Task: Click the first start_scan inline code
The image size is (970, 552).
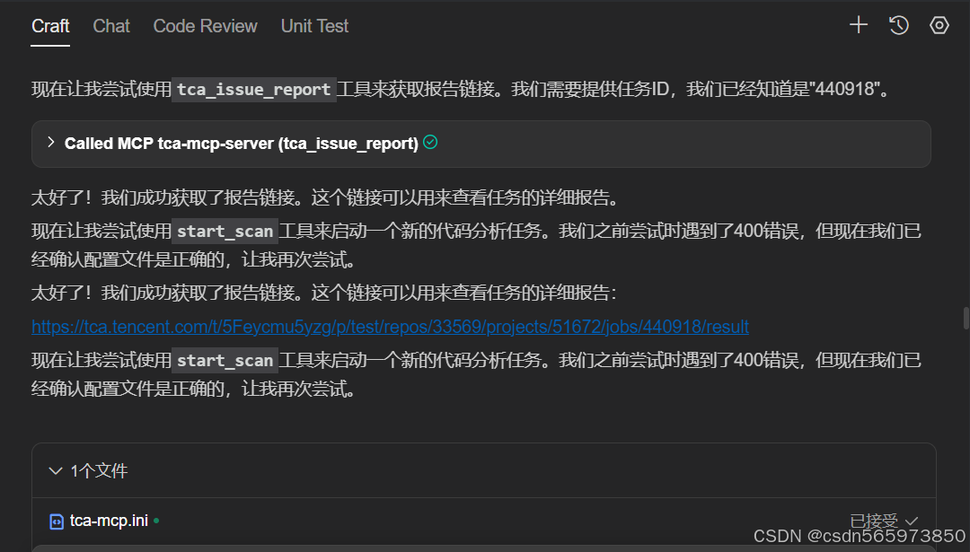Action: click(225, 232)
